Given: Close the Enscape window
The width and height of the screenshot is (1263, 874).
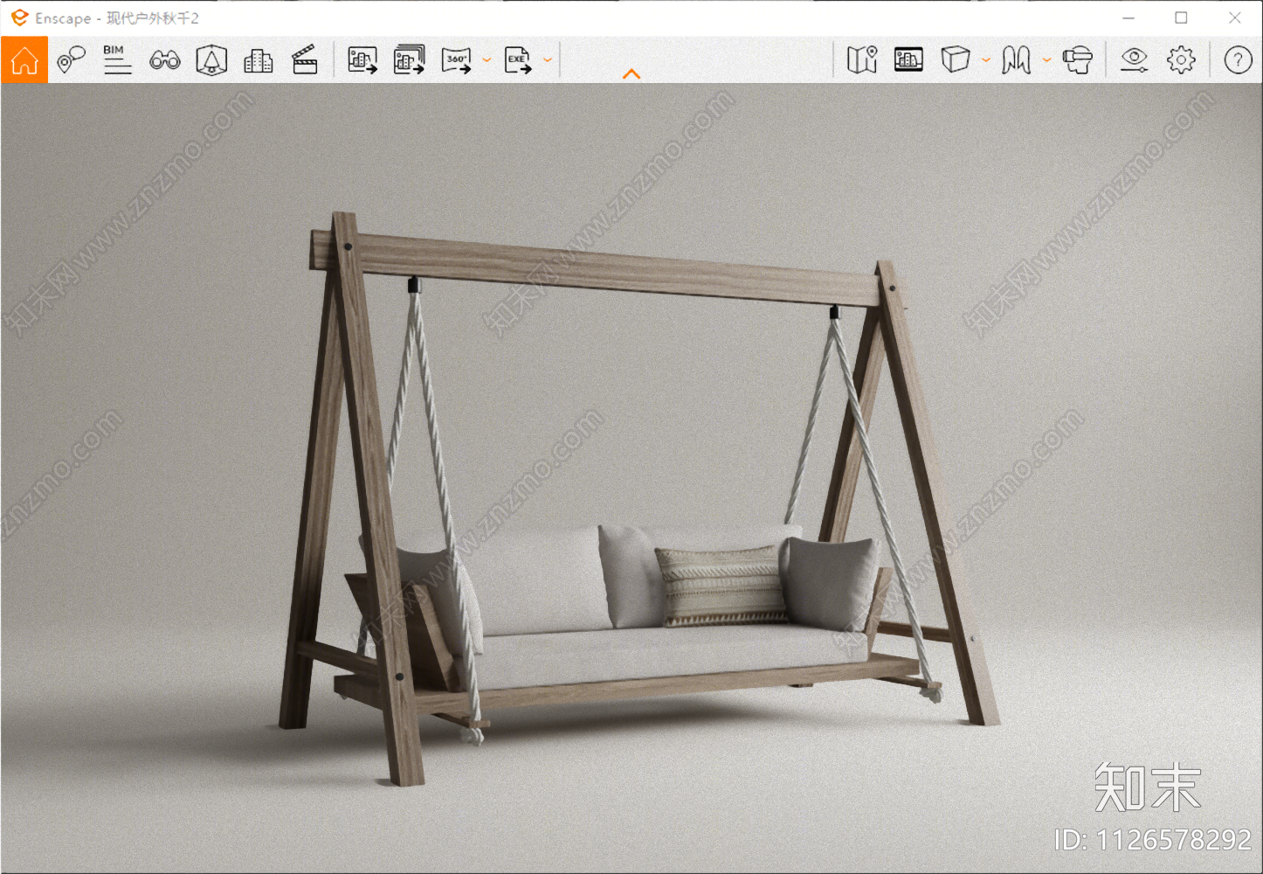Looking at the screenshot, I should click(1234, 17).
